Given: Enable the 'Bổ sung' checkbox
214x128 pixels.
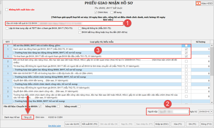Looking at the screenshot, I should click(112, 12).
